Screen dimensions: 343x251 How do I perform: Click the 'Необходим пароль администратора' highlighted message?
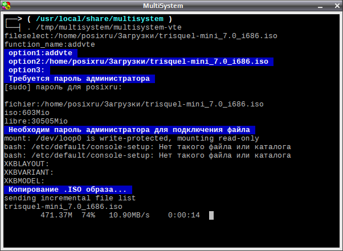129,130
